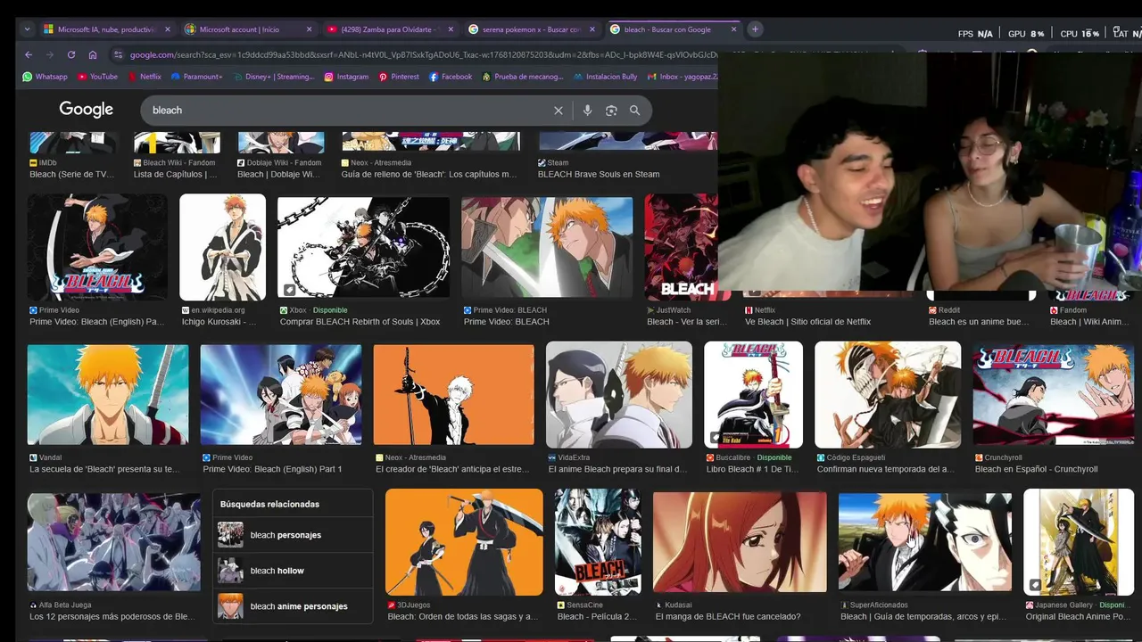Viewport: 1142px width, 642px height.
Task: Open the Neox orange background Bleach image
Action: [x=453, y=394]
